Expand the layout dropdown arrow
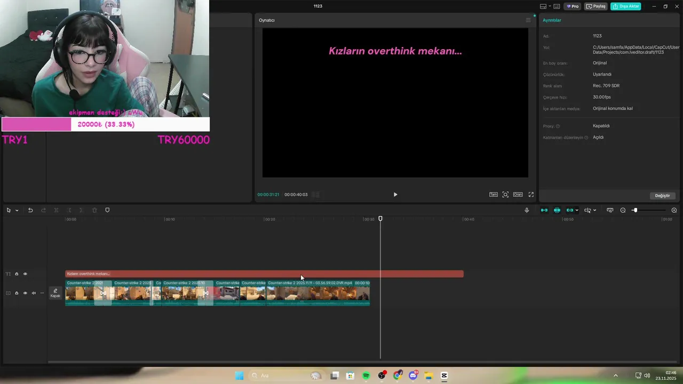The image size is (683, 384). click(x=550, y=6)
